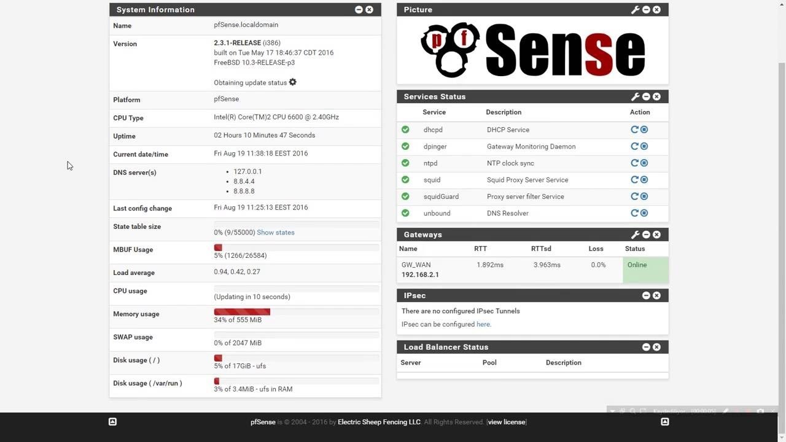Click the pfSense logo picture

point(532,50)
